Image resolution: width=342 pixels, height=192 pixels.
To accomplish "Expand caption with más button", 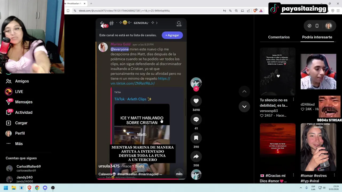I will 179,174.
